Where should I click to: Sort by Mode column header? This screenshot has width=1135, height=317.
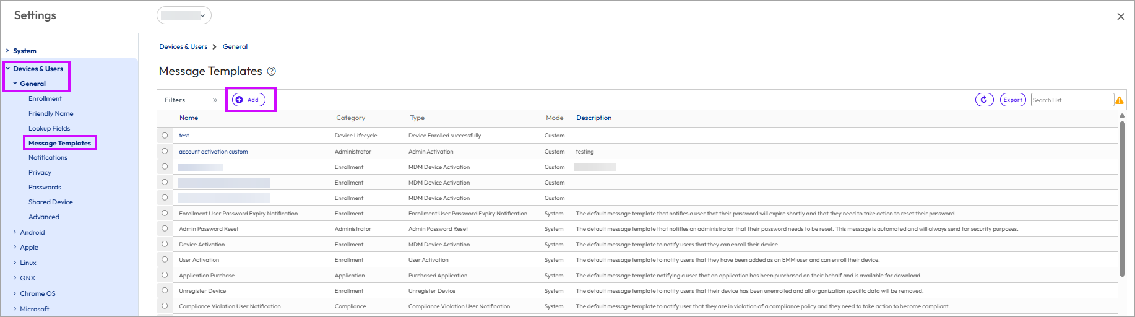coord(555,118)
